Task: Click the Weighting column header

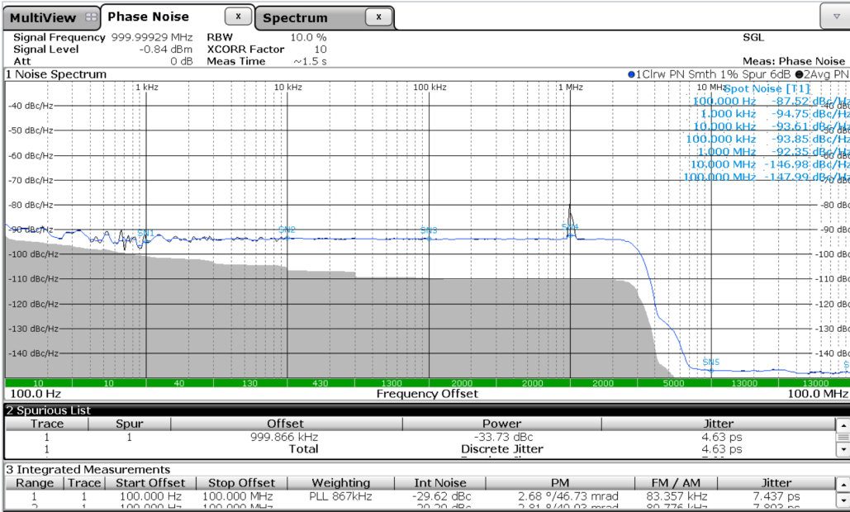Action: [340, 483]
